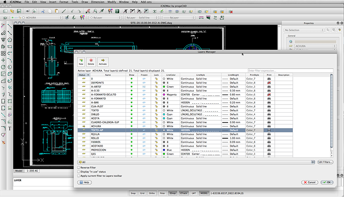
Task: Toggle the frozen icon for A-ARTEF layer
Action: 144,87
